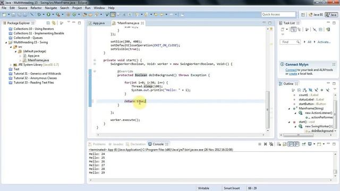
Task: Click the New Java Class toolbar icon
Action: click(x=74, y=14)
